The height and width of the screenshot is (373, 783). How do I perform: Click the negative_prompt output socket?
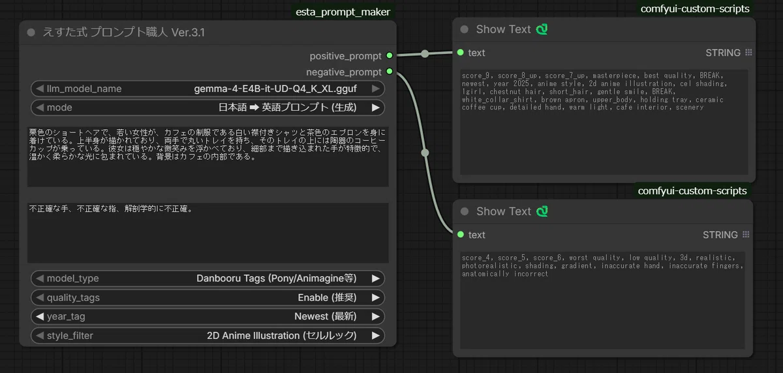coord(390,72)
